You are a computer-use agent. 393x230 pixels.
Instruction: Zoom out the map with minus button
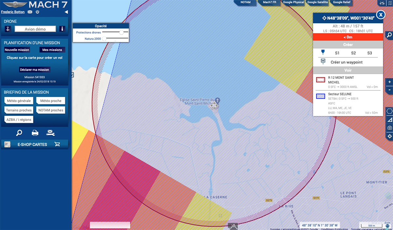[x=389, y=90]
